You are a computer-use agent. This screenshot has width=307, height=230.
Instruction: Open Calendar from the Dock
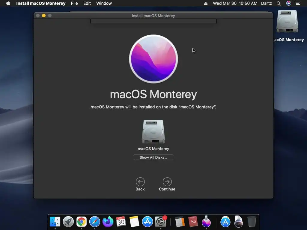tap(121, 222)
